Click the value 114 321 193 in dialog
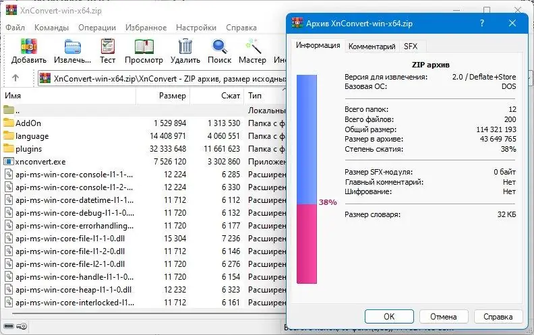 point(496,129)
